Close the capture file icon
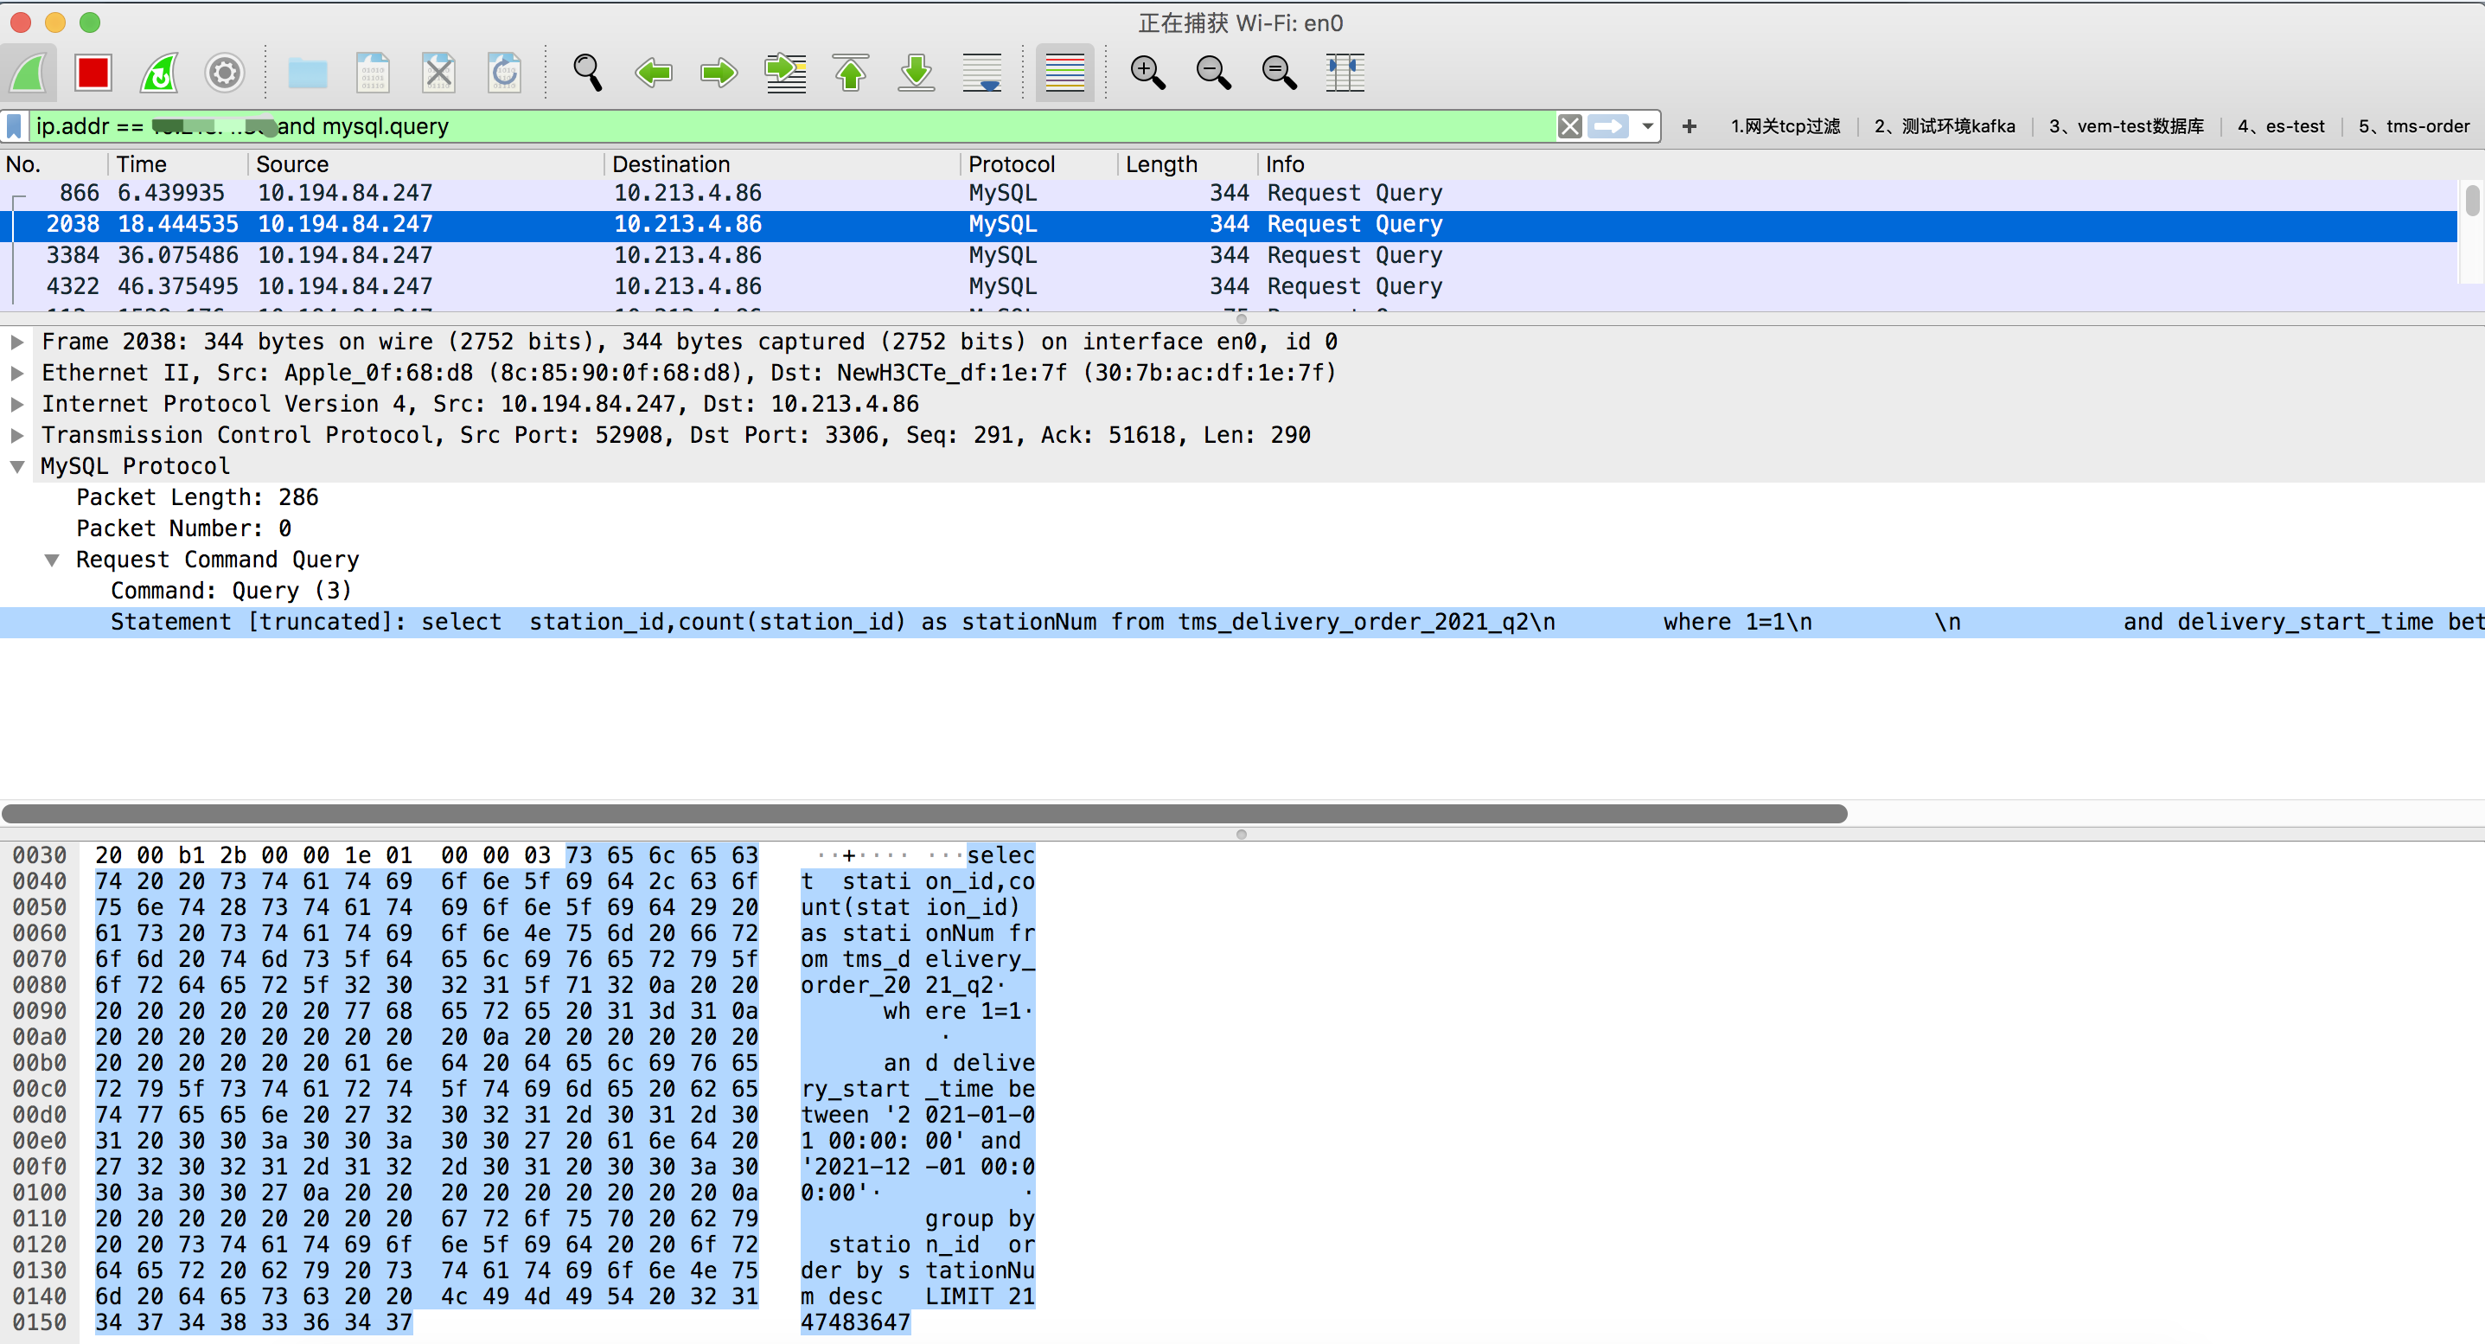 [439, 74]
